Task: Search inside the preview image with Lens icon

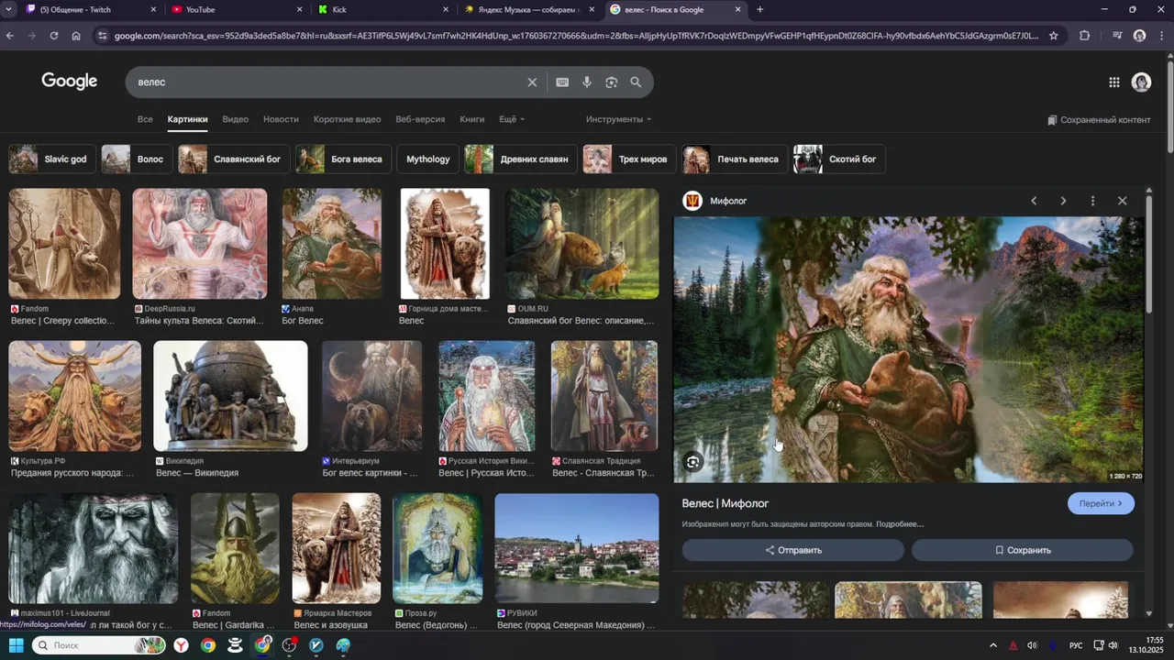Action: pos(693,462)
